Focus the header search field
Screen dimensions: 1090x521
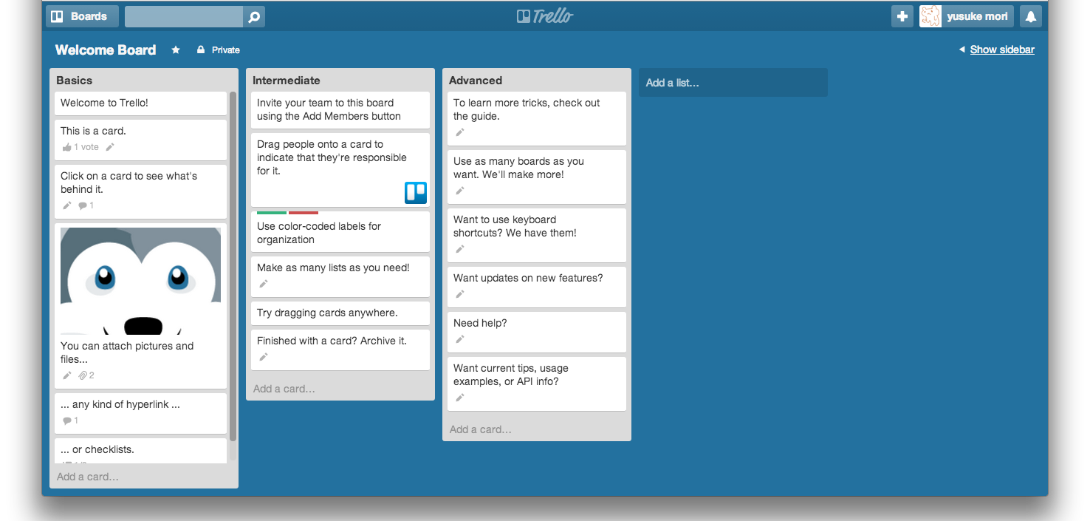(x=184, y=17)
